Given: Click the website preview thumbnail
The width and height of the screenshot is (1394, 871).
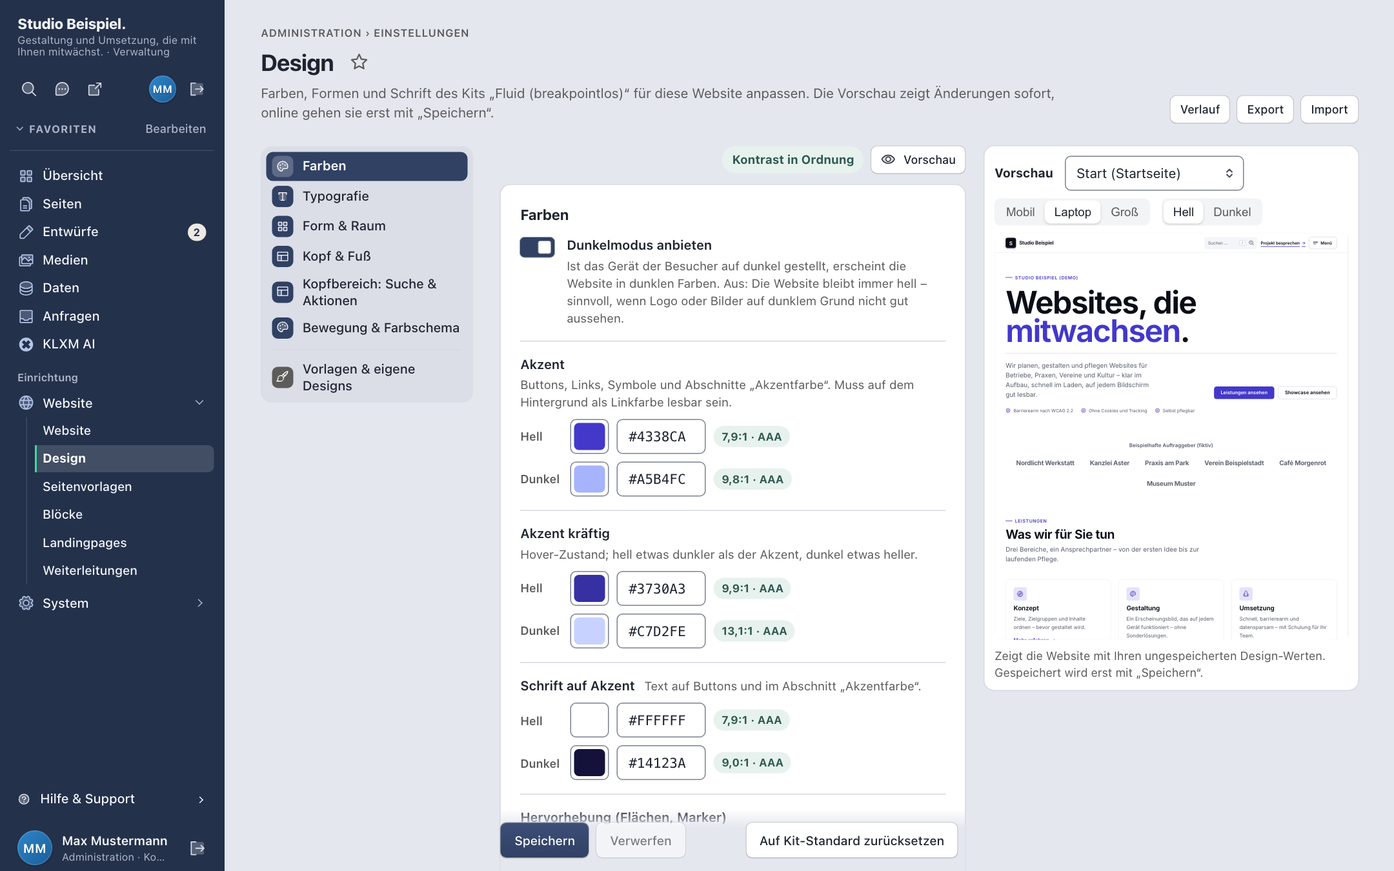Looking at the screenshot, I should [x=1171, y=437].
